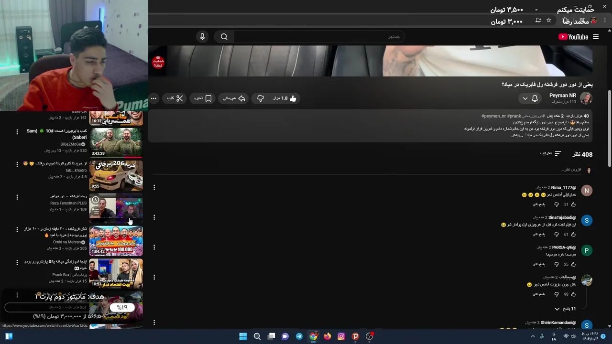This screenshot has height=344, width=612.
Task: Open Firefox from the taskbar
Action: pyautogui.click(x=327, y=336)
